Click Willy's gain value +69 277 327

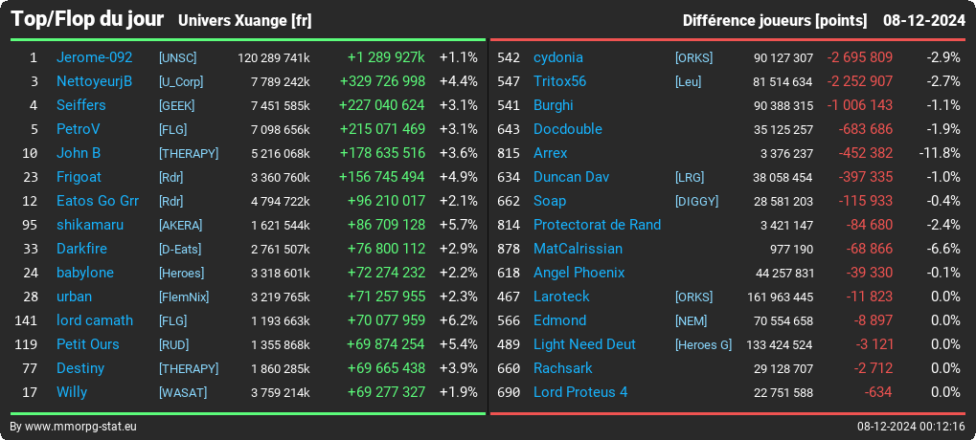(x=386, y=392)
